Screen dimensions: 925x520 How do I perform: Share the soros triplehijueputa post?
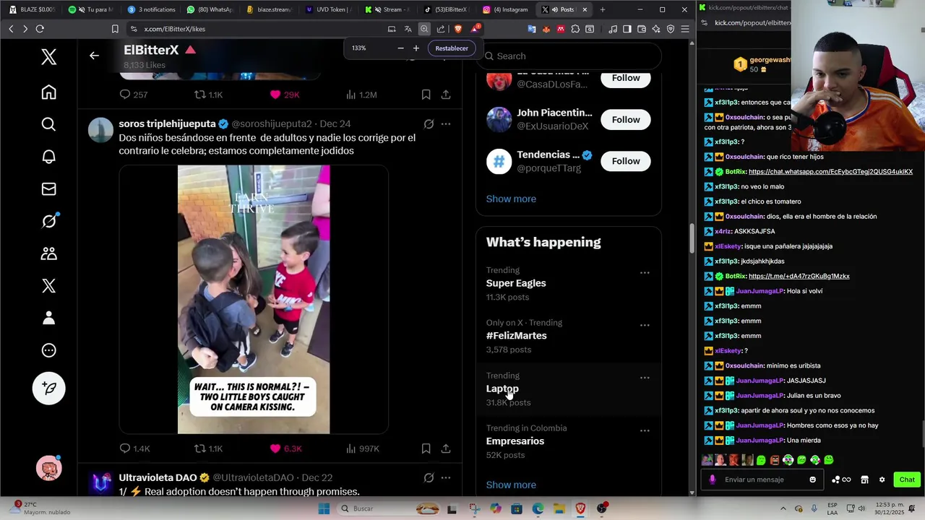point(446,448)
